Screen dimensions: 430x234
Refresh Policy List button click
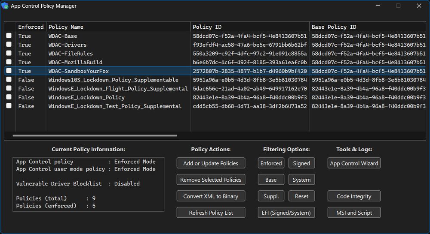tap(211, 213)
